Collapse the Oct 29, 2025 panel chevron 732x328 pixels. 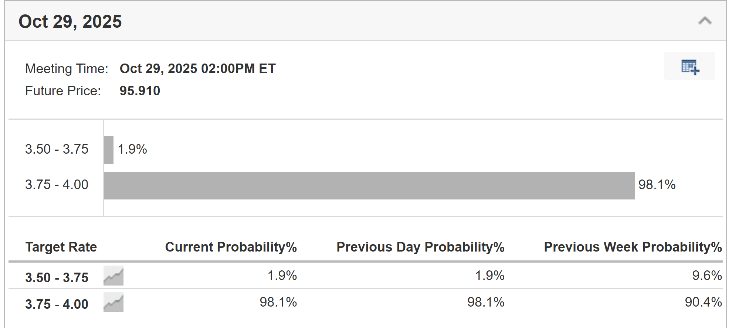[x=705, y=21]
